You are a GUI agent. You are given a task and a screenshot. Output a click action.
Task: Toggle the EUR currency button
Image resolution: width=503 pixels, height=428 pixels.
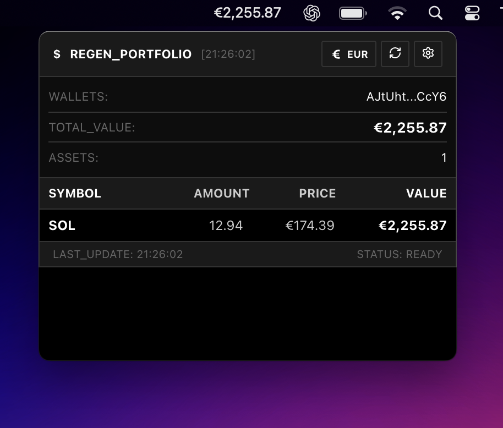pos(349,54)
